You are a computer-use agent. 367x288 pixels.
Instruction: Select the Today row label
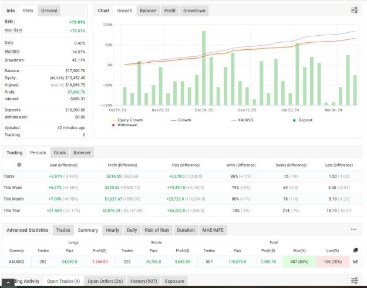coord(9,176)
